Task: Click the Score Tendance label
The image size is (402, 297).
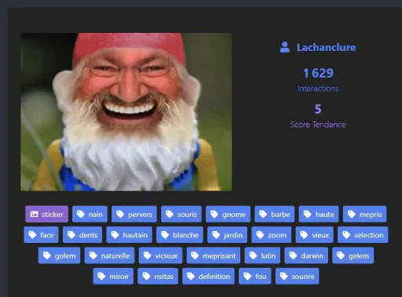Action: pos(318,125)
